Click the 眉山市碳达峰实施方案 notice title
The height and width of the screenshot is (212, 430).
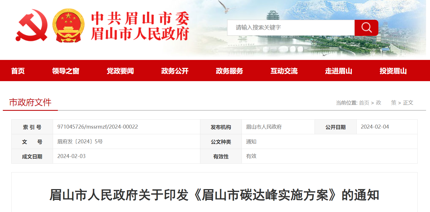(214, 195)
